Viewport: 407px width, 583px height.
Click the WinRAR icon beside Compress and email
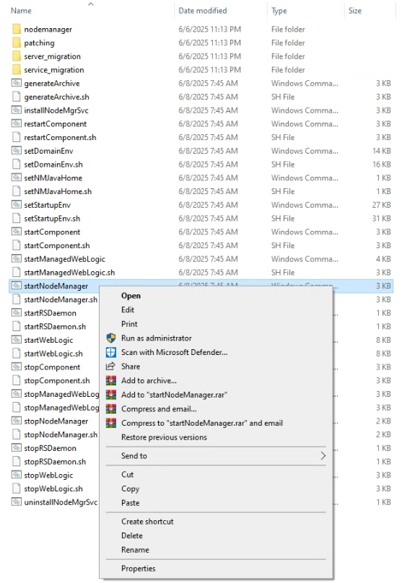(111, 409)
